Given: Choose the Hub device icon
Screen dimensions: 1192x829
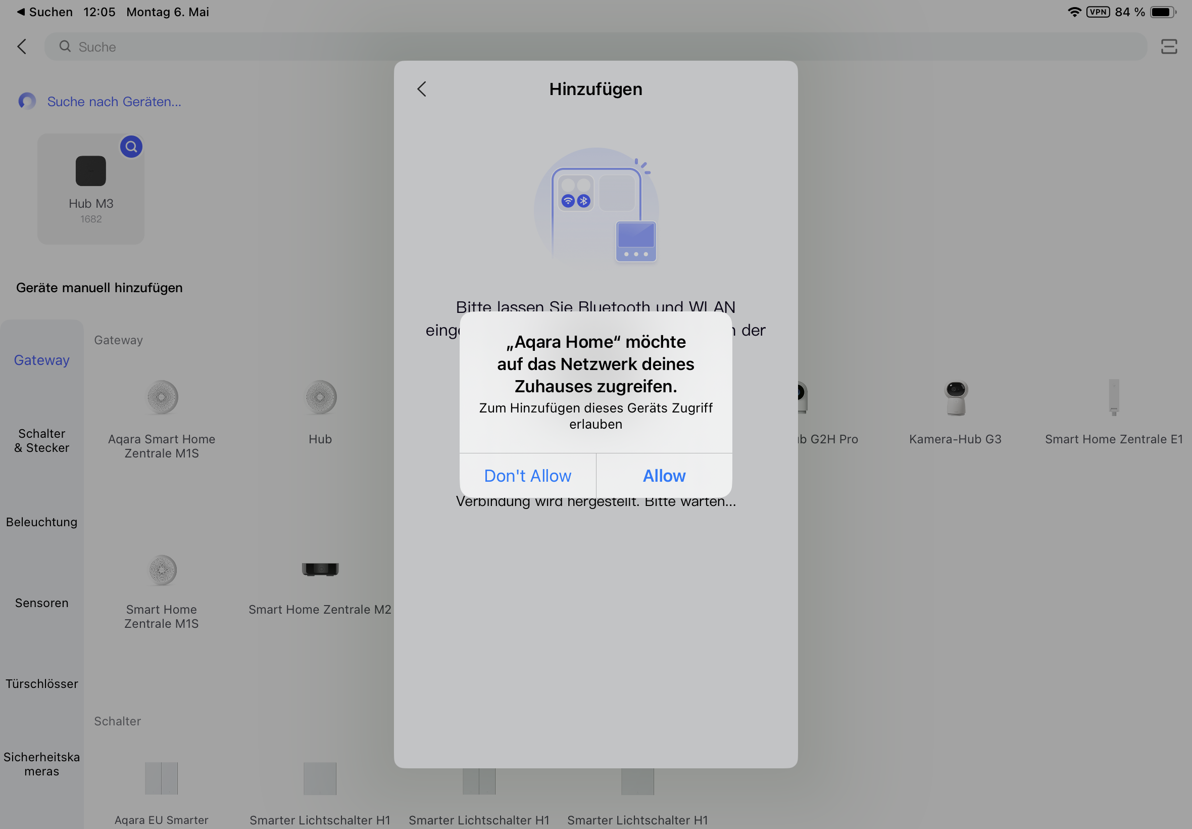Looking at the screenshot, I should (x=320, y=398).
